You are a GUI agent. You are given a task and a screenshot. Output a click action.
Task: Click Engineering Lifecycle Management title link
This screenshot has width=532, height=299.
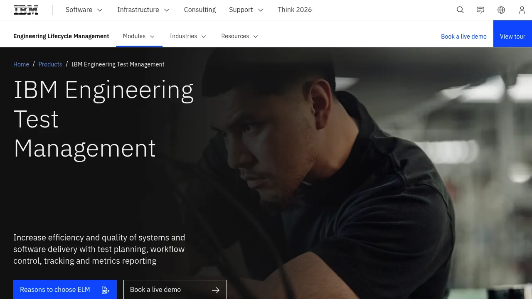coord(61,36)
